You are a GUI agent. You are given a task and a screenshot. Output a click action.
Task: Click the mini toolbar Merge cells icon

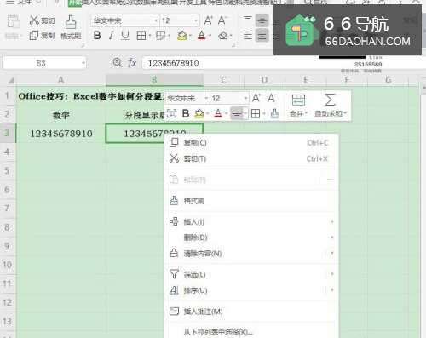[298, 100]
